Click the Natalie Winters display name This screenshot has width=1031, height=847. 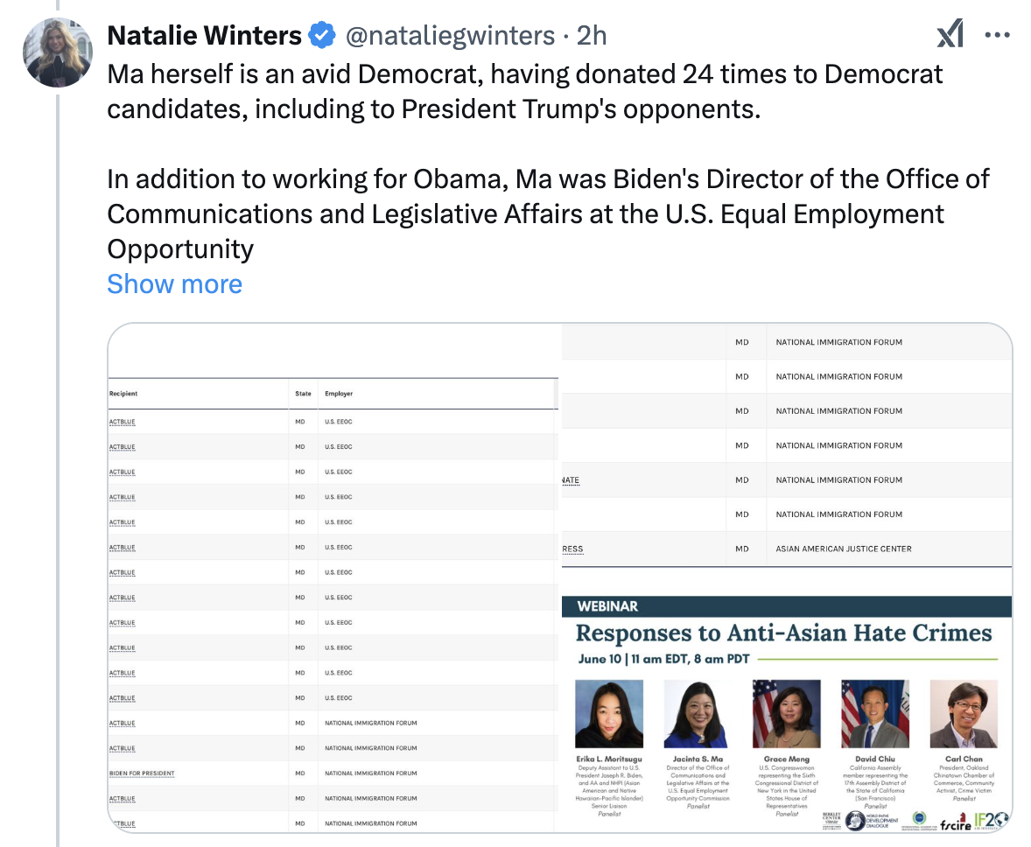click(204, 36)
